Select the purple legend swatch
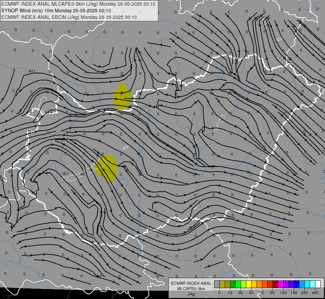This screenshot has height=299, width=325. (286, 284)
